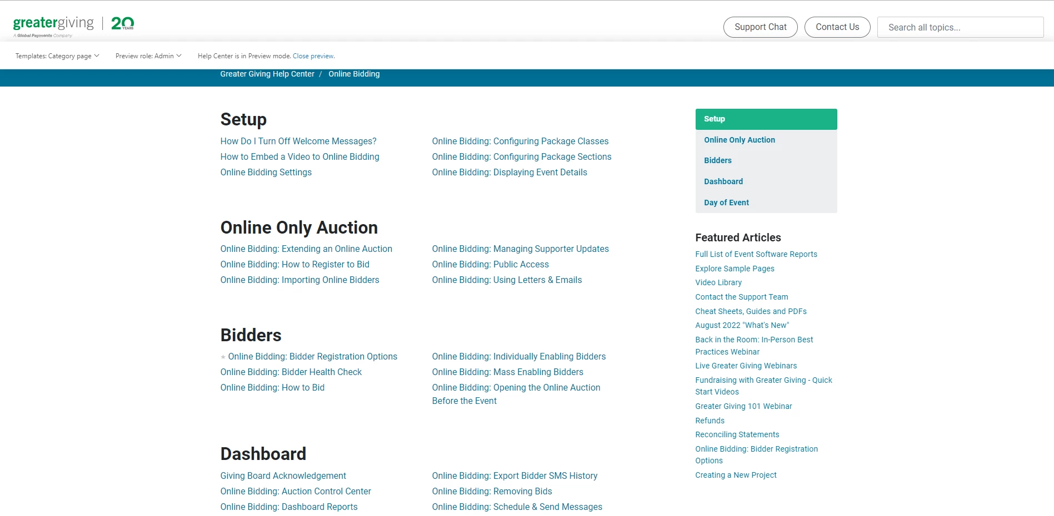Open Removing Bids article
The image size is (1054, 516).
click(492, 492)
